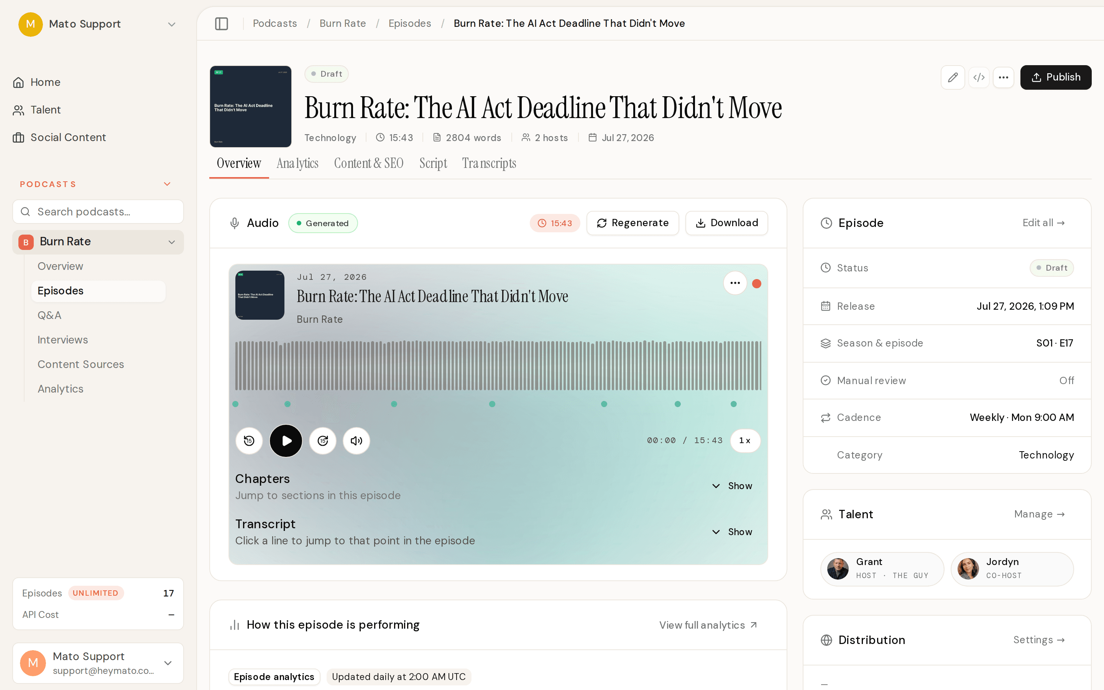Select co-host Jordyn talent card
Viewport: 1104px width, 690px height.
coord(1012,569)
